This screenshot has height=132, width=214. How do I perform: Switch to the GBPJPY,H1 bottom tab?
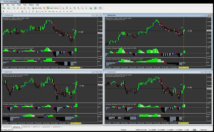(x=36, y=127)
